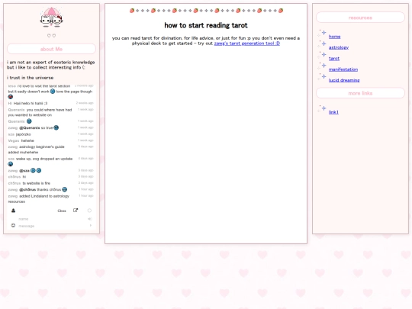Click the 'resources' header
This screenshot has width=412, height=309.
coord(360,18)
